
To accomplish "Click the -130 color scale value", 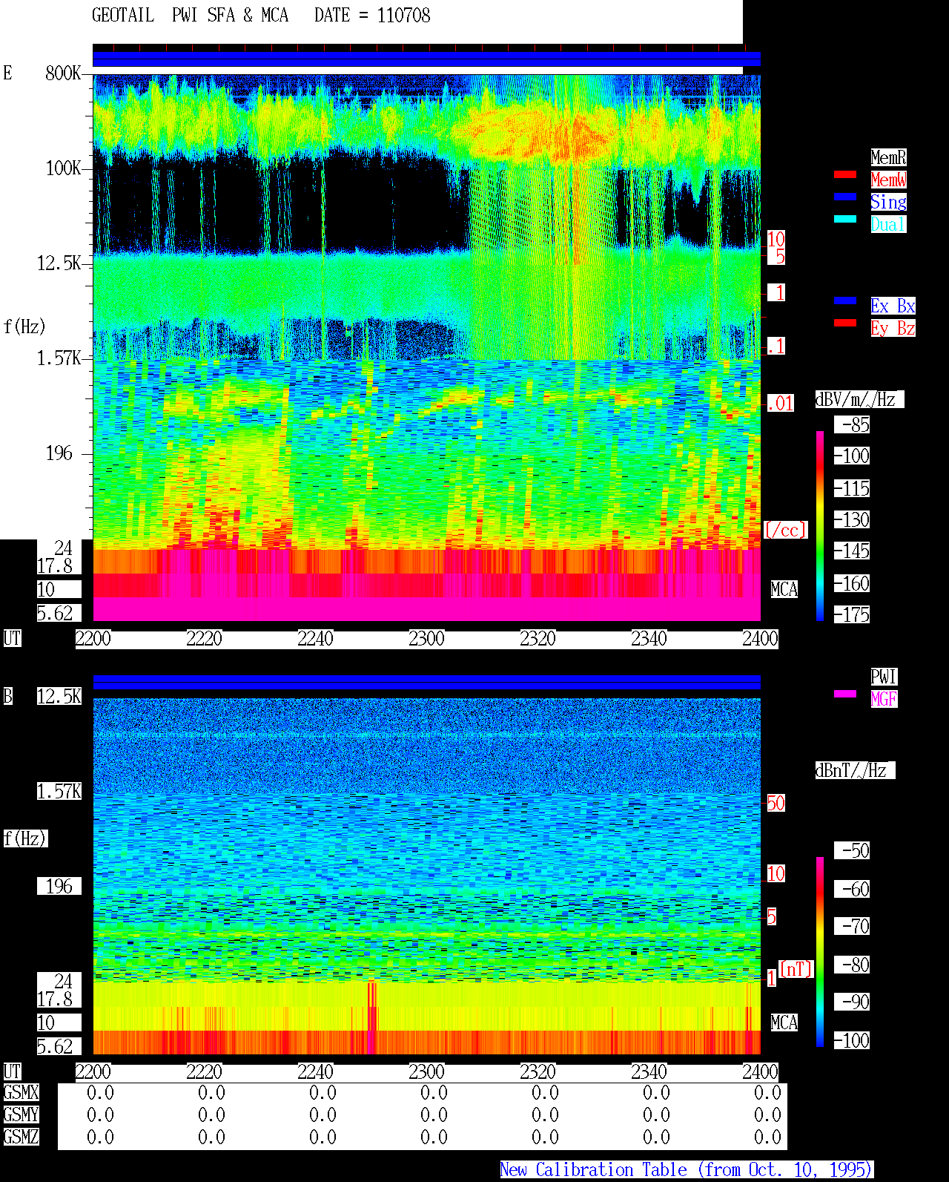I will point(852,520).
